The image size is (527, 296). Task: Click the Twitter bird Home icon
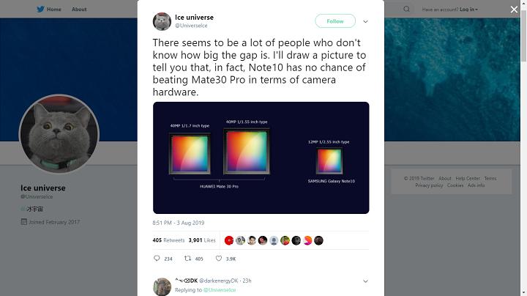tap(40, 10)
